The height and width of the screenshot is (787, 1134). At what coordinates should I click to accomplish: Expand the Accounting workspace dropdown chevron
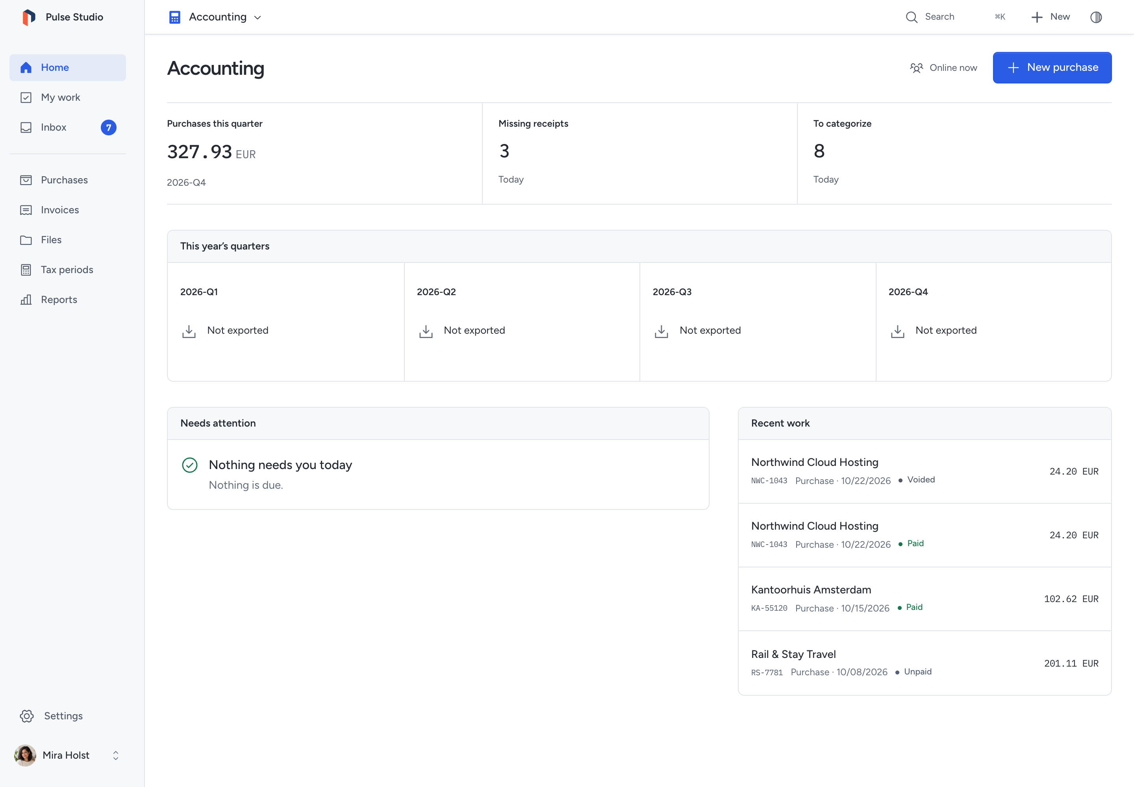coord(258,18)
